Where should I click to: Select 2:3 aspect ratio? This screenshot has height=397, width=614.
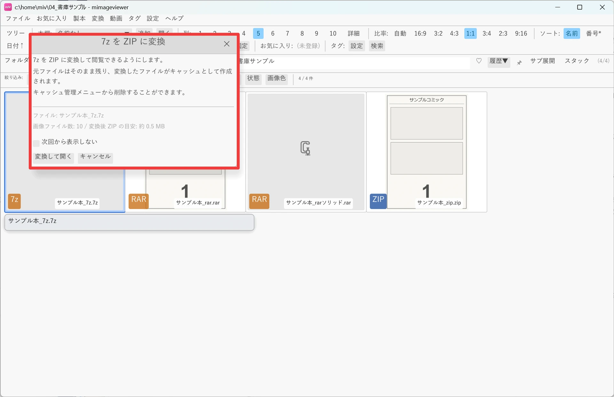(x=503, y=34)
